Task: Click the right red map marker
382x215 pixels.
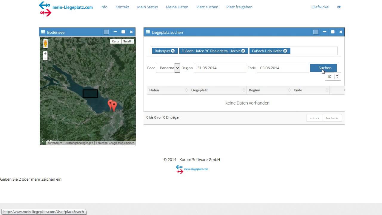Action: 114,106
